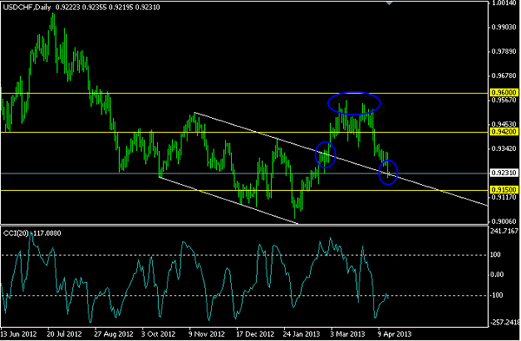521x341 pixels.
Task: Click the 0.95670 price scale value
Action: pyautogui.click(x=505, y=100)
